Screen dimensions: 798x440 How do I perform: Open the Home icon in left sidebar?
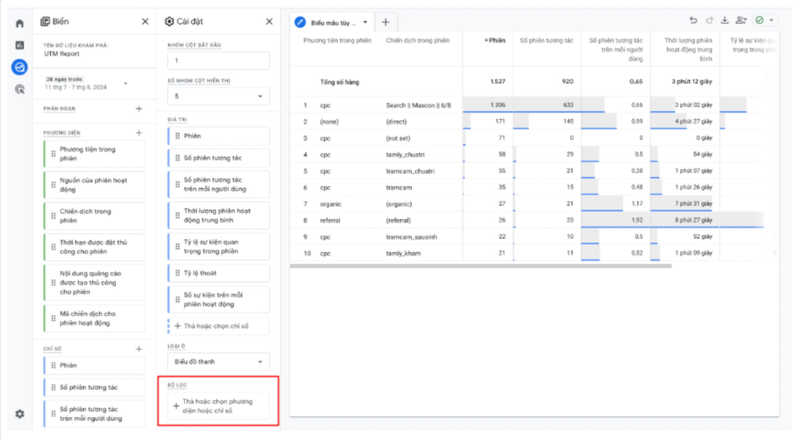[19, 23]
